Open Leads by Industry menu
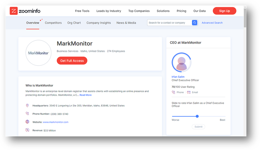Screen dimensions: 260x150 [x=109, y=11]
